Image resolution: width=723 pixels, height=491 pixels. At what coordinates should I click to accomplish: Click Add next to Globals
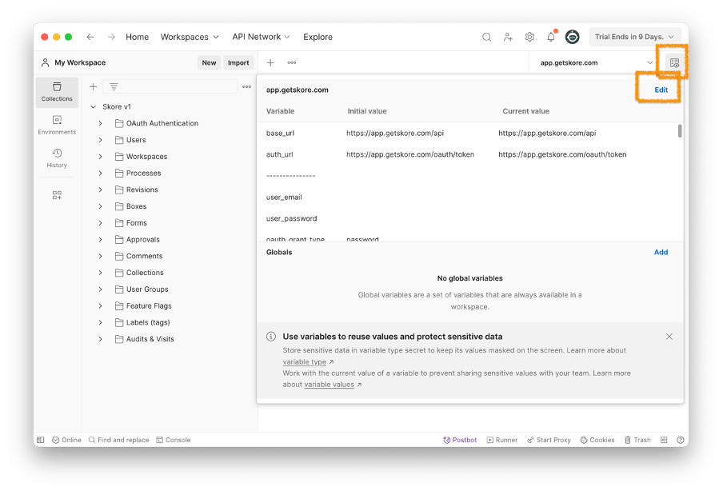click(661, 252)
